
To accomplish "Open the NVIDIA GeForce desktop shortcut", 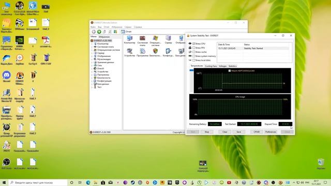I will pos(20,43).
